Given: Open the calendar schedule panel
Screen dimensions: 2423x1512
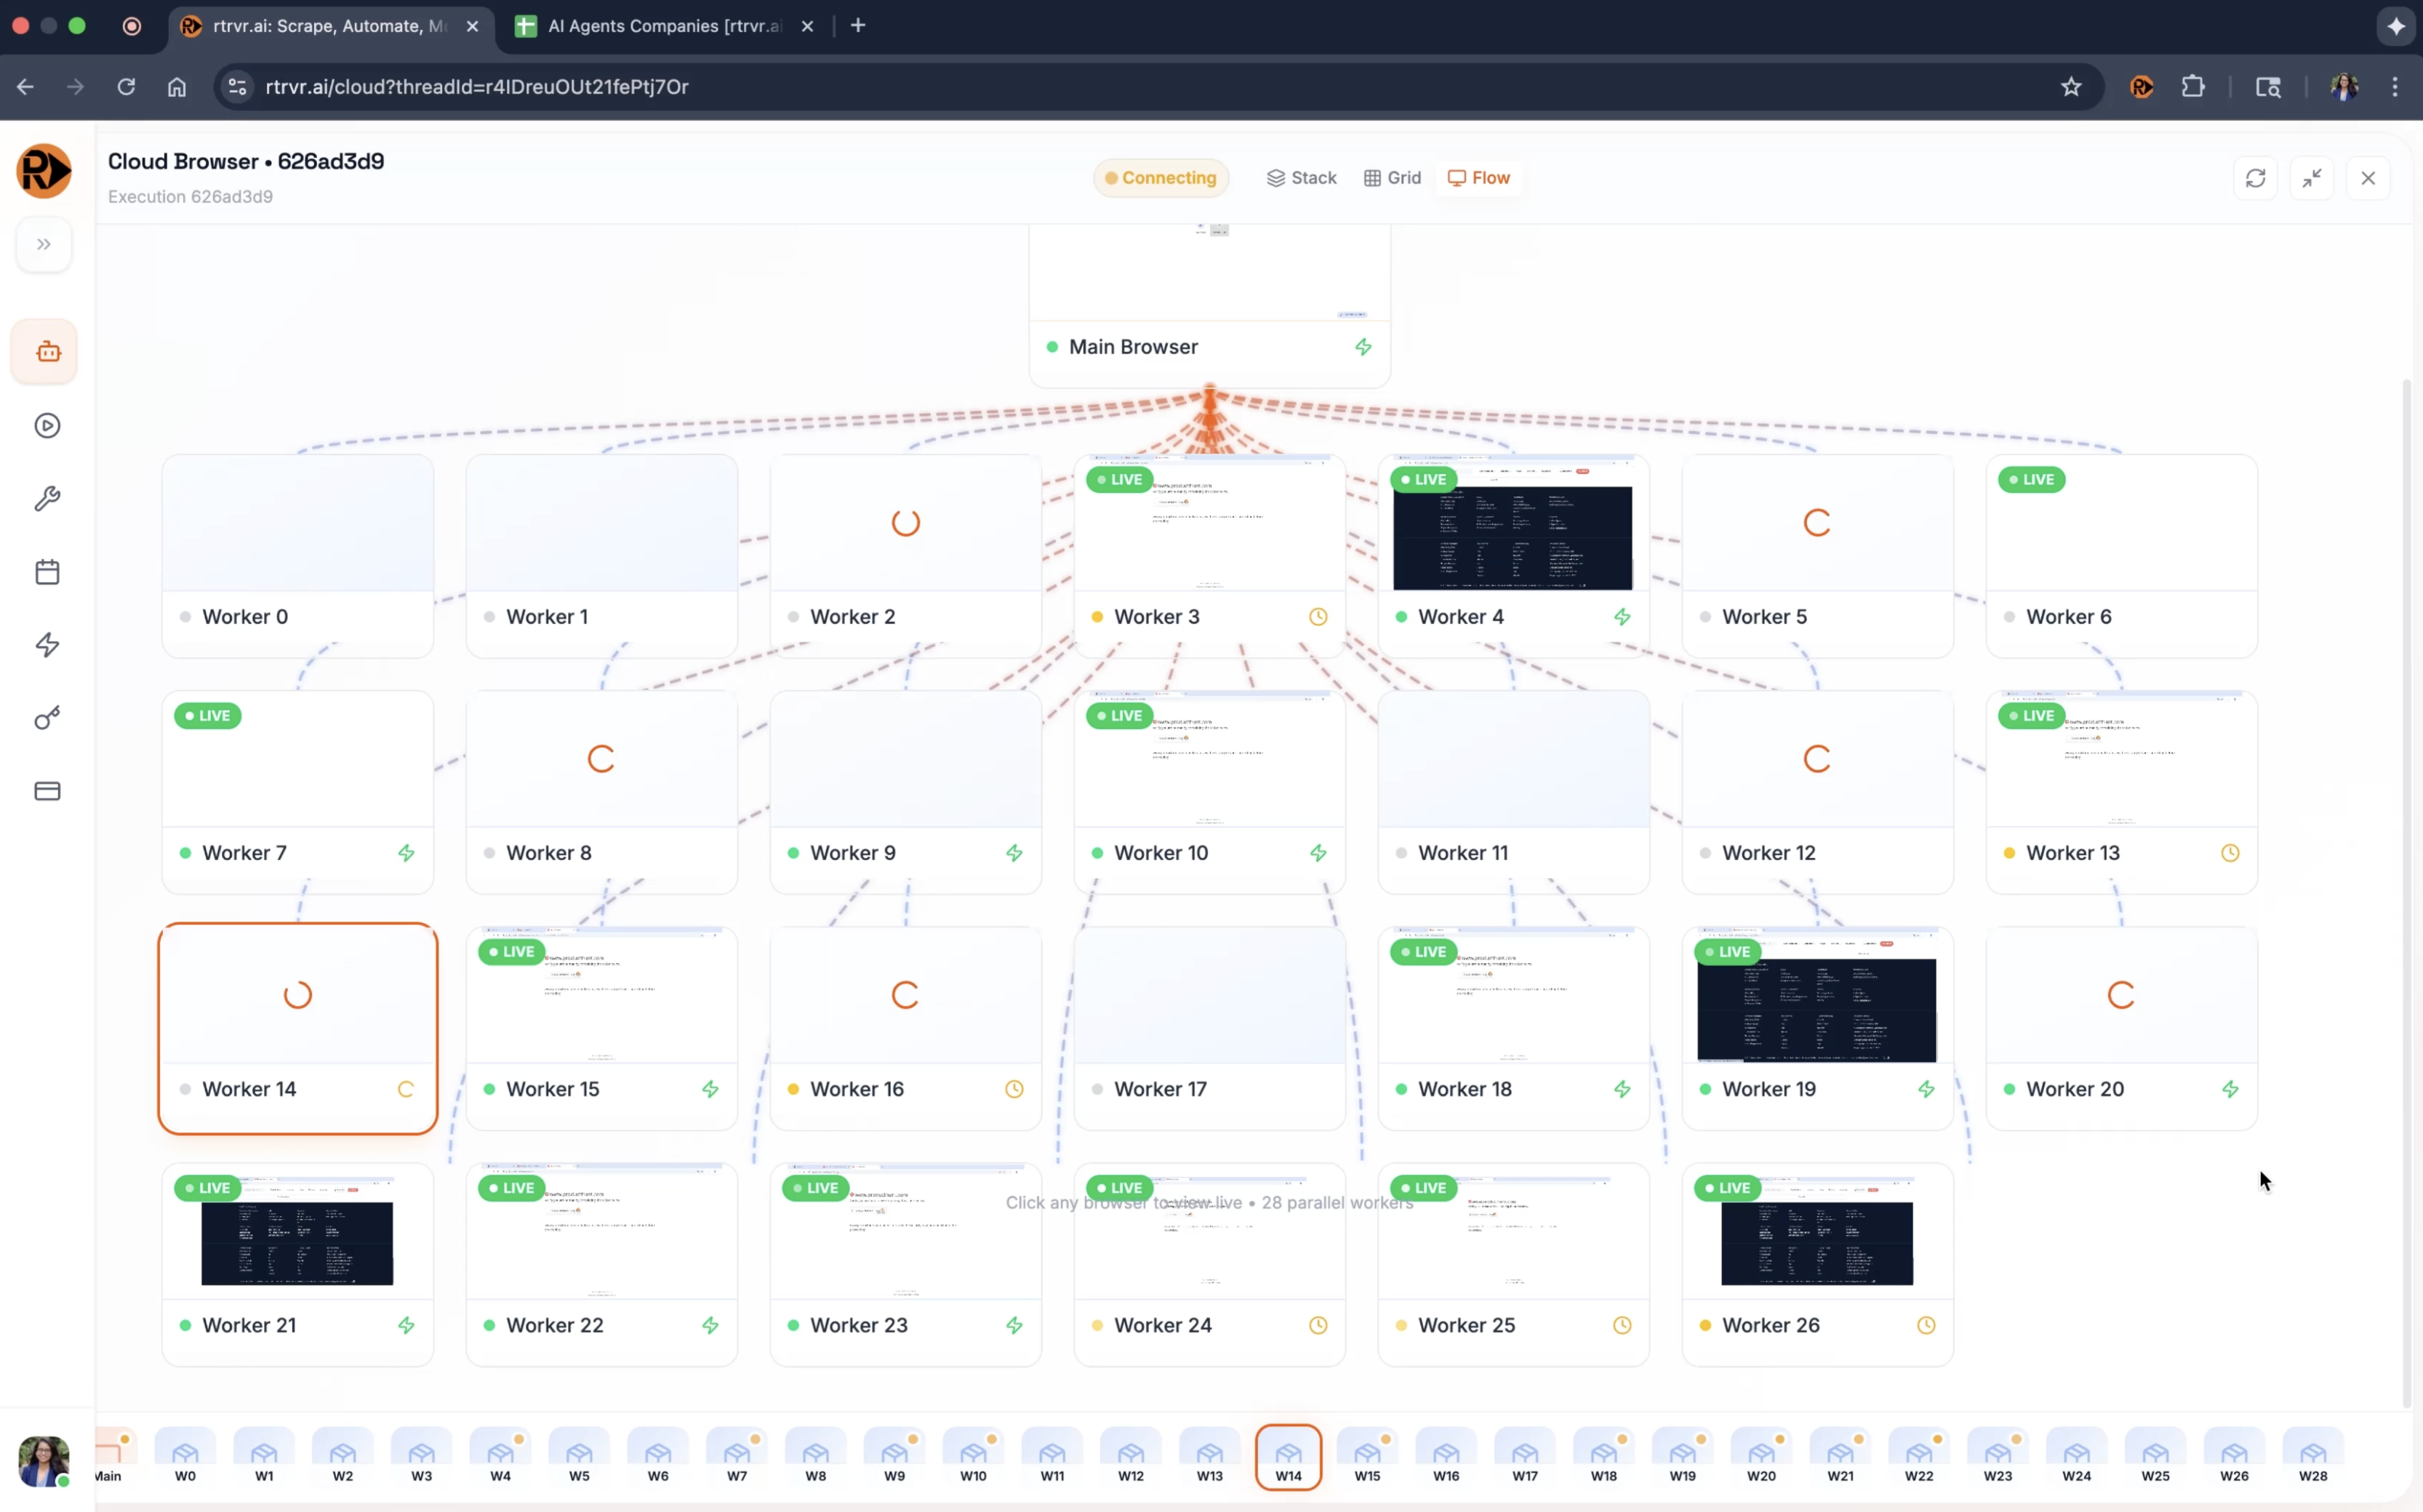Looking at the screenshot, I should coord(46,571).
